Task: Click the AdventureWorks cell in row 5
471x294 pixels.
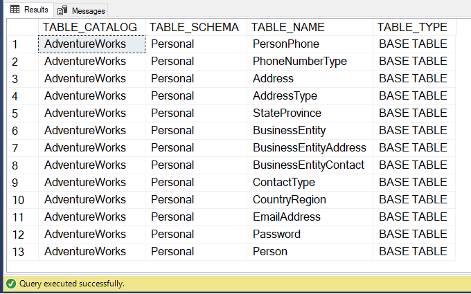Action: click(91, 113)
